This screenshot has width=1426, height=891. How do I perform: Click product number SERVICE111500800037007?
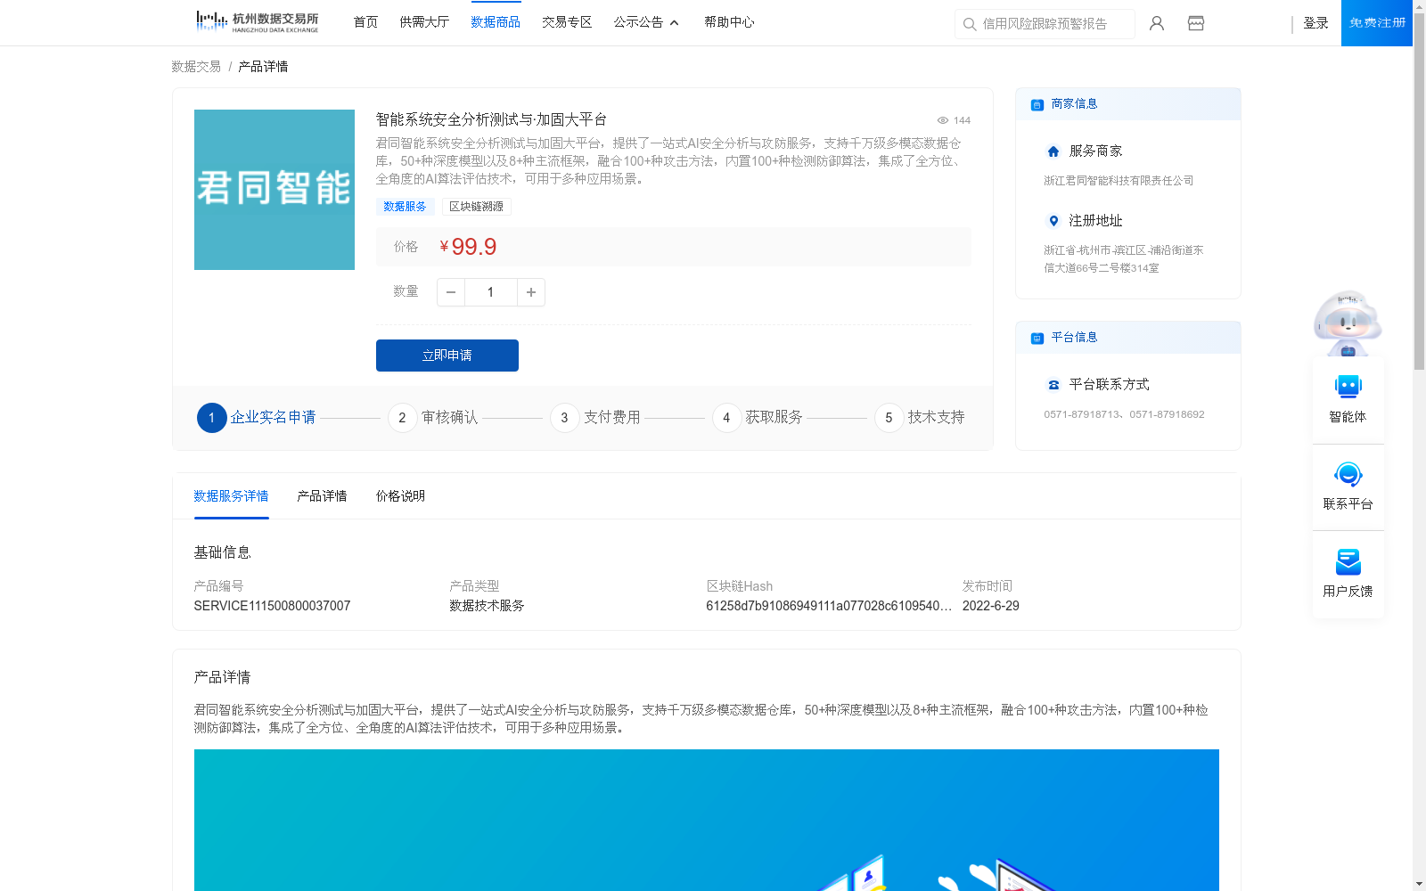click(272, 606)
